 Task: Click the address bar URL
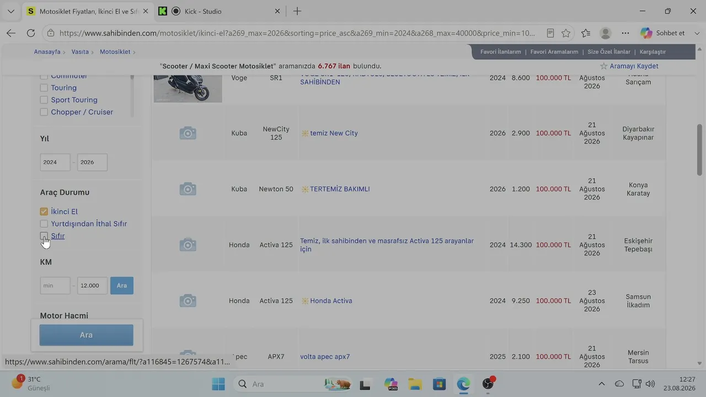(x=297, y=33)
